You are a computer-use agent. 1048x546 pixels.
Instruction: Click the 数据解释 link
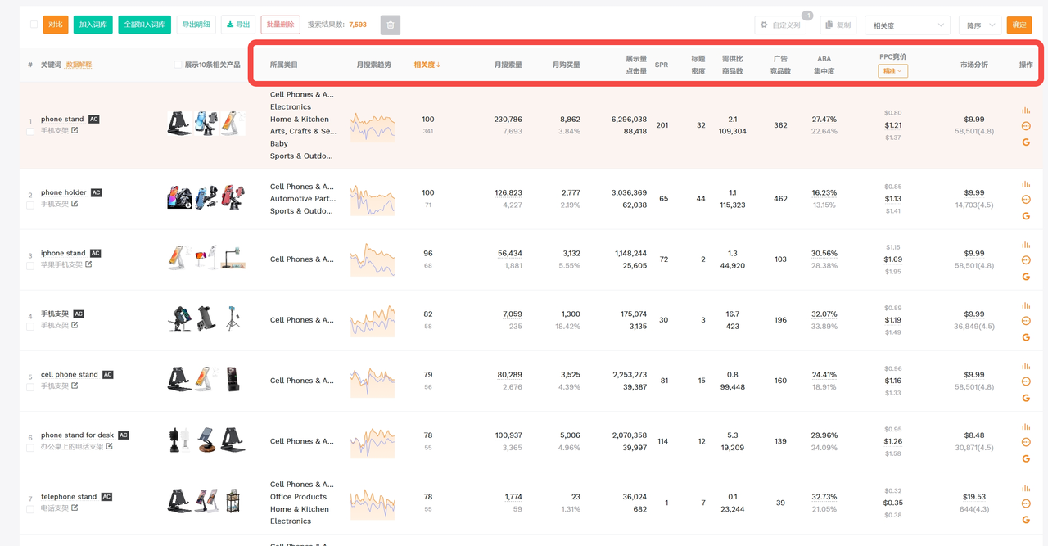[x=79, y=65]
